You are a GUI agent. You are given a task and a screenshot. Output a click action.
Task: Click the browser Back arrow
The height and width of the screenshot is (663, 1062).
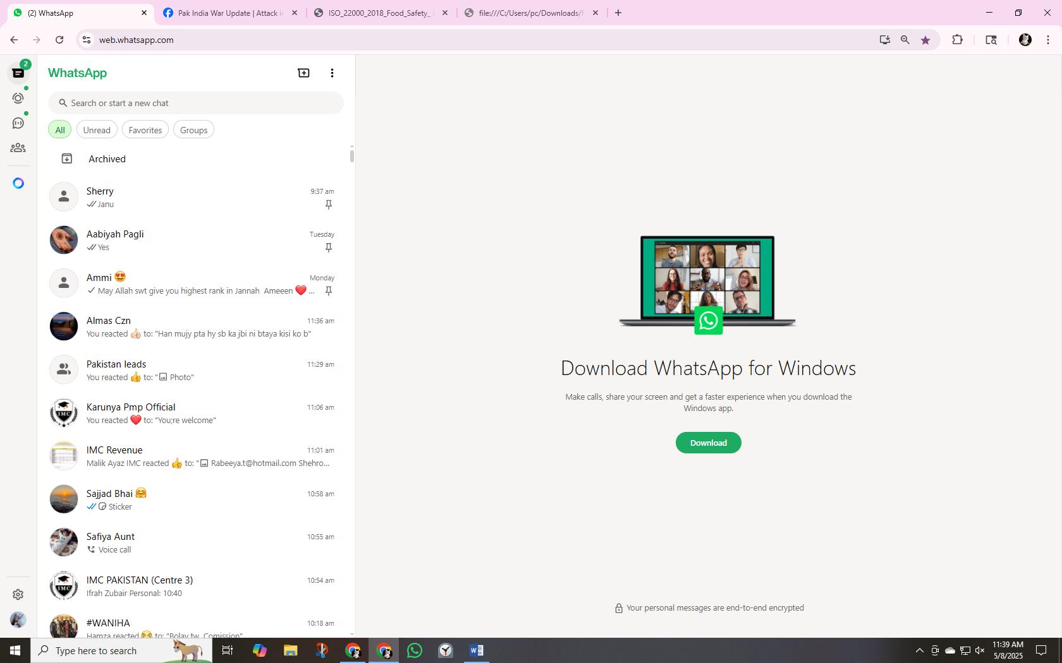pyautogui.click(x=14, y=40)
